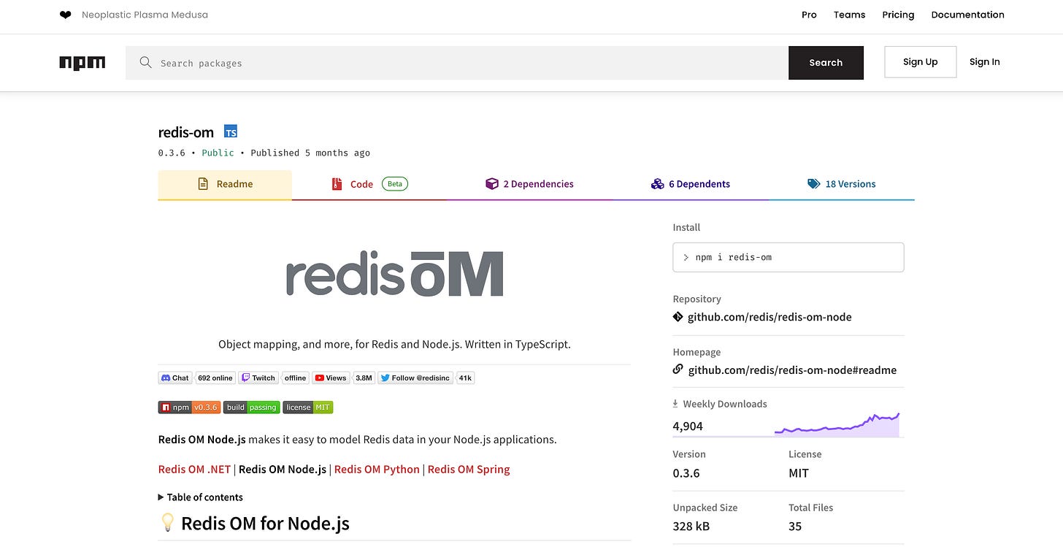This screenshot has height=547, width=1063.
Task: Click the Redis OM .NET link
Action: point(194,469)
